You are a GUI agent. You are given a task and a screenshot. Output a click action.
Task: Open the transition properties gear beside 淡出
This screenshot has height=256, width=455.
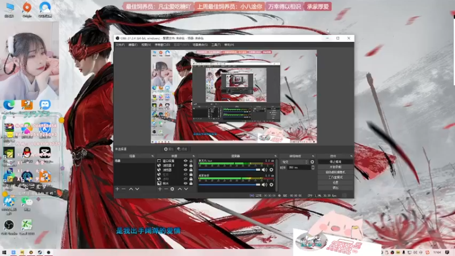[312, 162]
